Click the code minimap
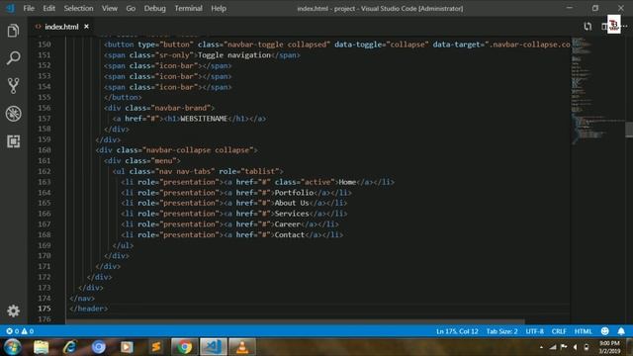Image resolution: width=633 pixels, height=356 pixels. click(x=597, y=91)
